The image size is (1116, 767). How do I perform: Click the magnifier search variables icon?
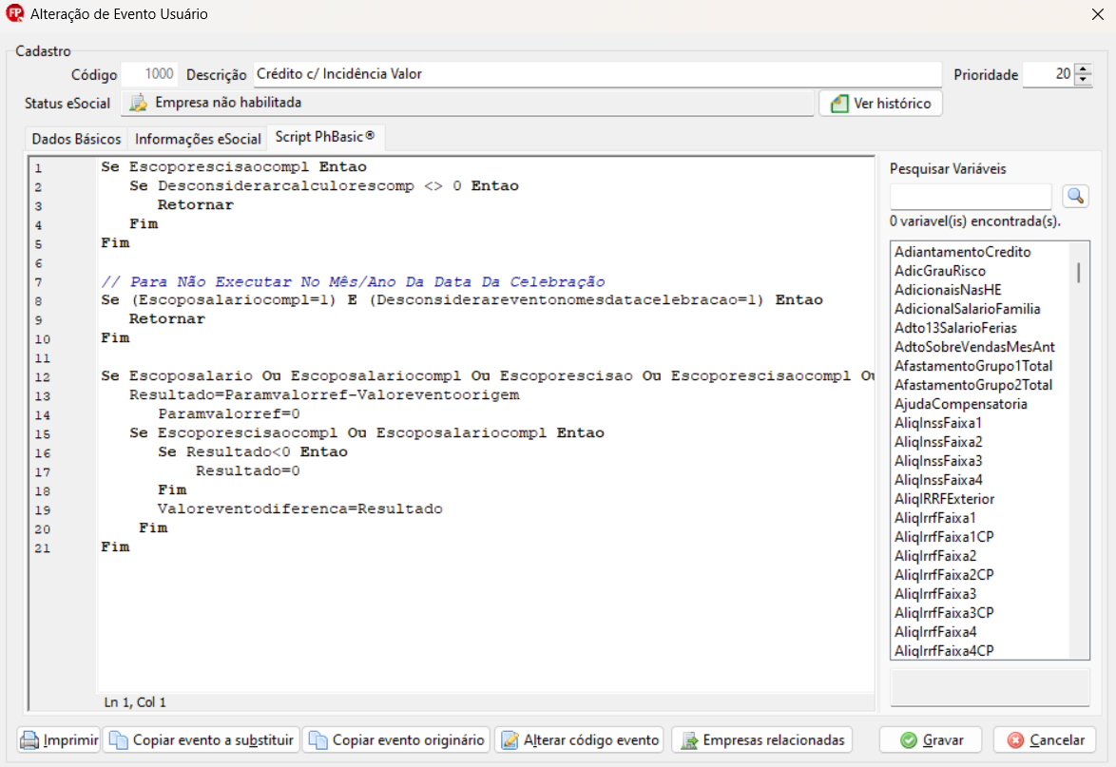point(1075,196)
